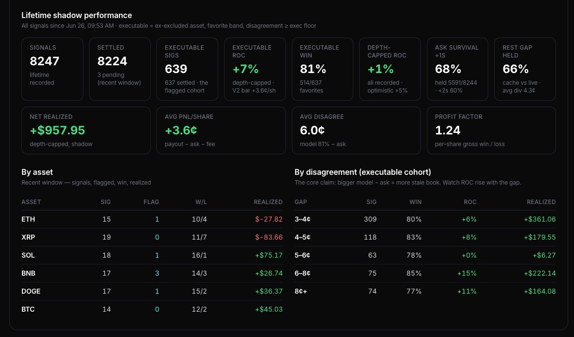Click the NET REALIZED +$957.95 value
574x337 pixels.
tap(57, 130)
